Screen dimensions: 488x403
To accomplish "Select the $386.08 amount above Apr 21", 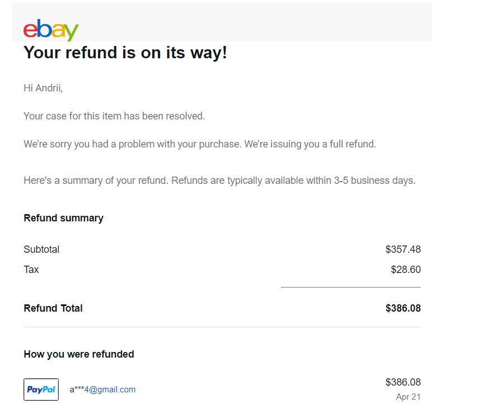I will coord(403,382).
